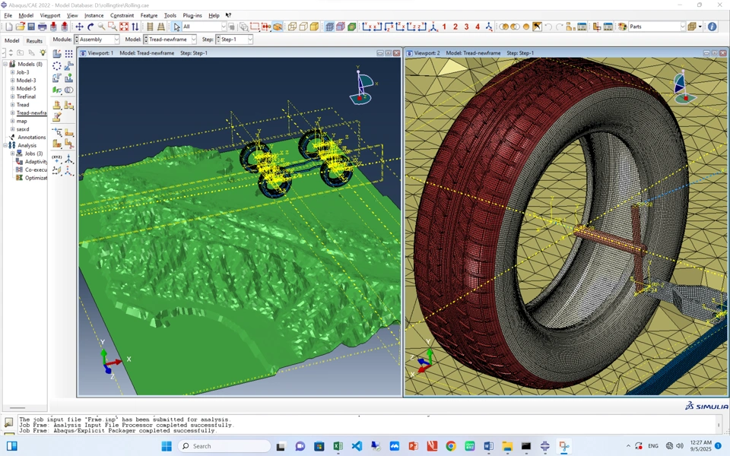Click the Query information icon
This screenshot has height=456, width=730.
712,27
